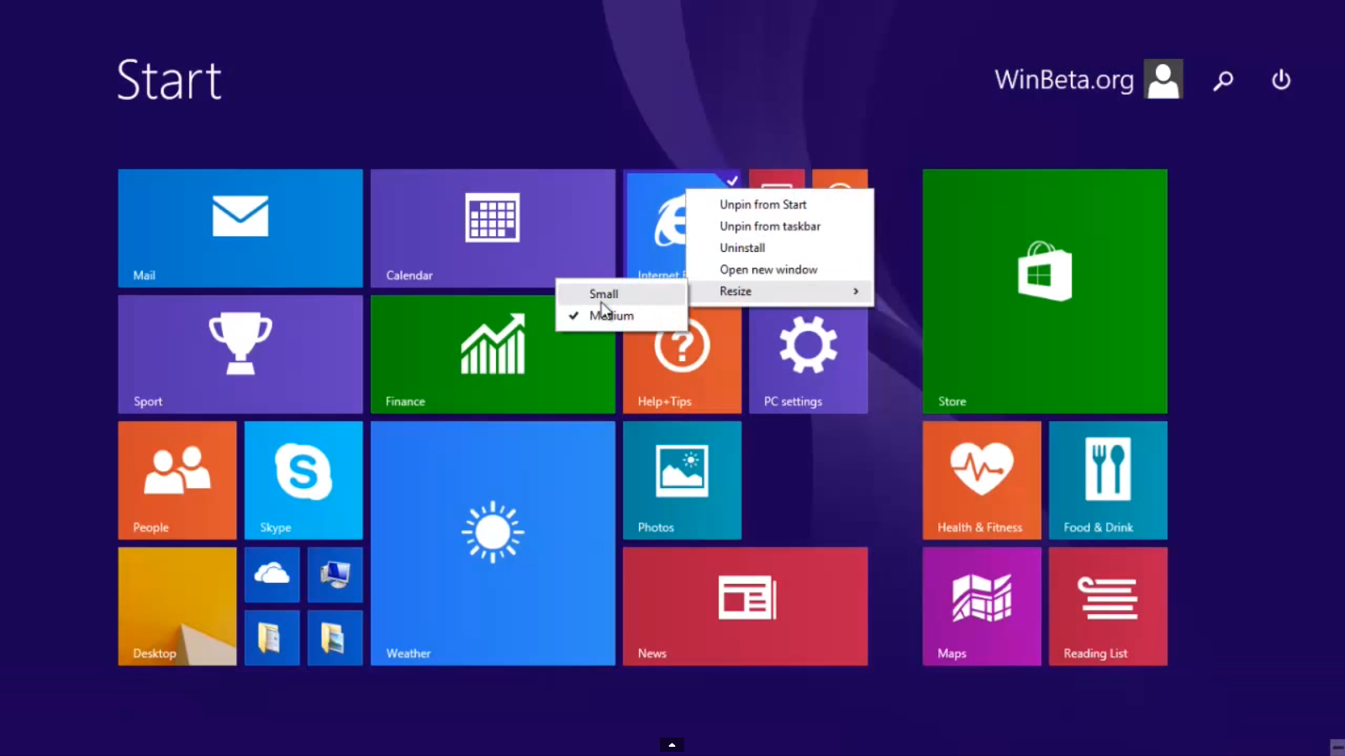Choose Uninstall from the context menu
The width and height of the screenshot is (1345, 756).
(x=742, y=248)
